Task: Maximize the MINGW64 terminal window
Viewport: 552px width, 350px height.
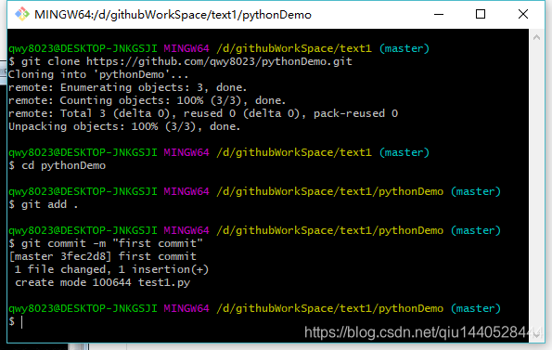Action: click(481, 15)
